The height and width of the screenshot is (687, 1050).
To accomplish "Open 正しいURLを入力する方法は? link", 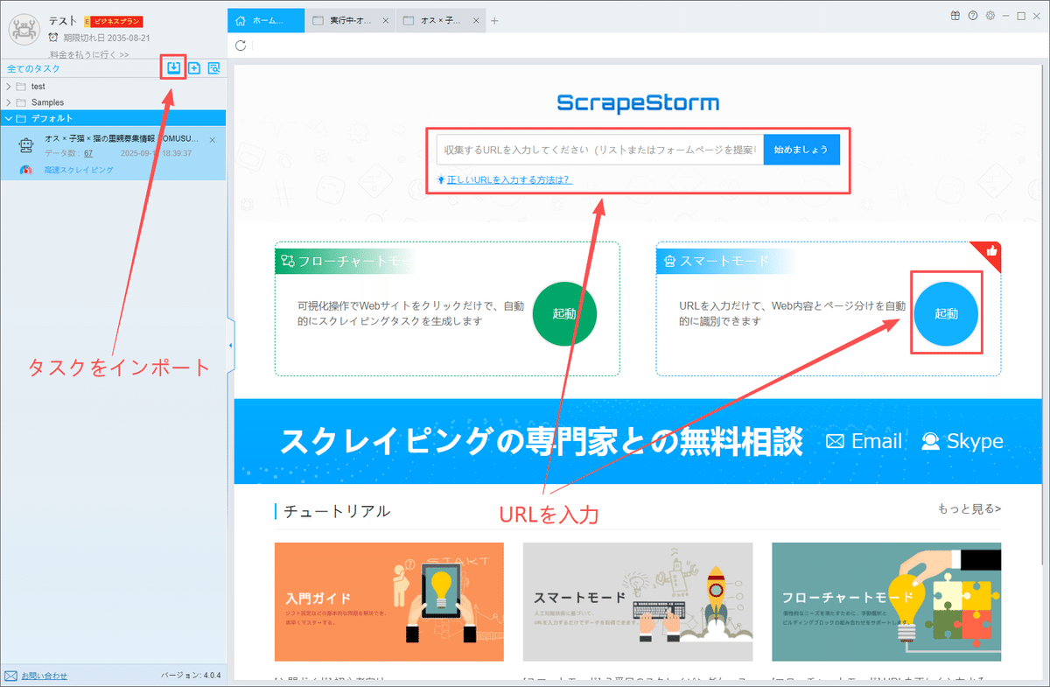I will [x=509, y=180].
